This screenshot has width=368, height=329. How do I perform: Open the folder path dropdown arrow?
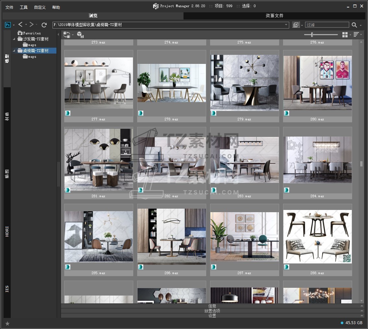click(x=286, y=25)
